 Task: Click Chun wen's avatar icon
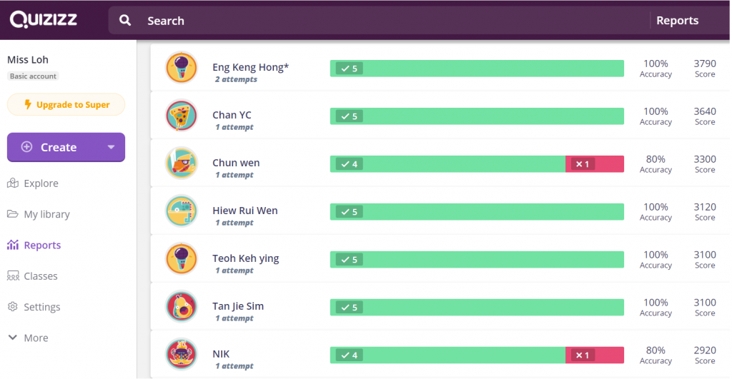pos(182,163)
